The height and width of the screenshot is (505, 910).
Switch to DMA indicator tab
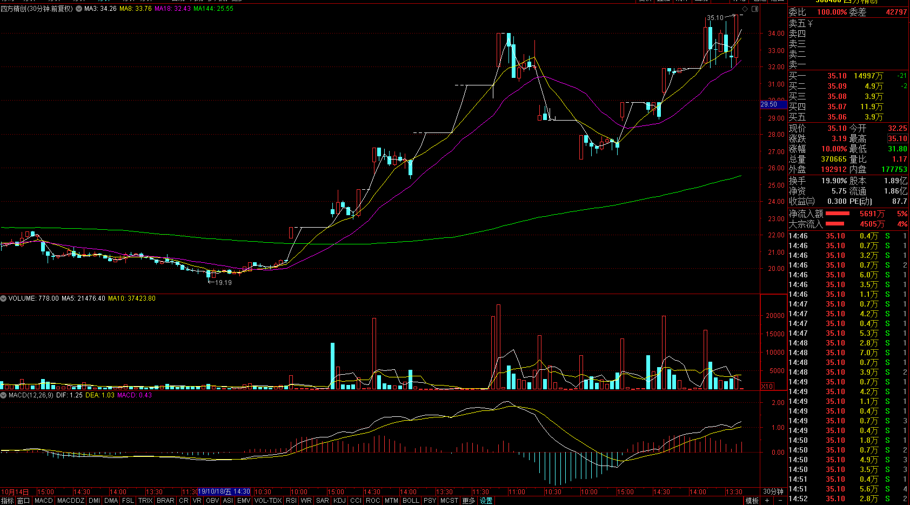click(111, 501)
